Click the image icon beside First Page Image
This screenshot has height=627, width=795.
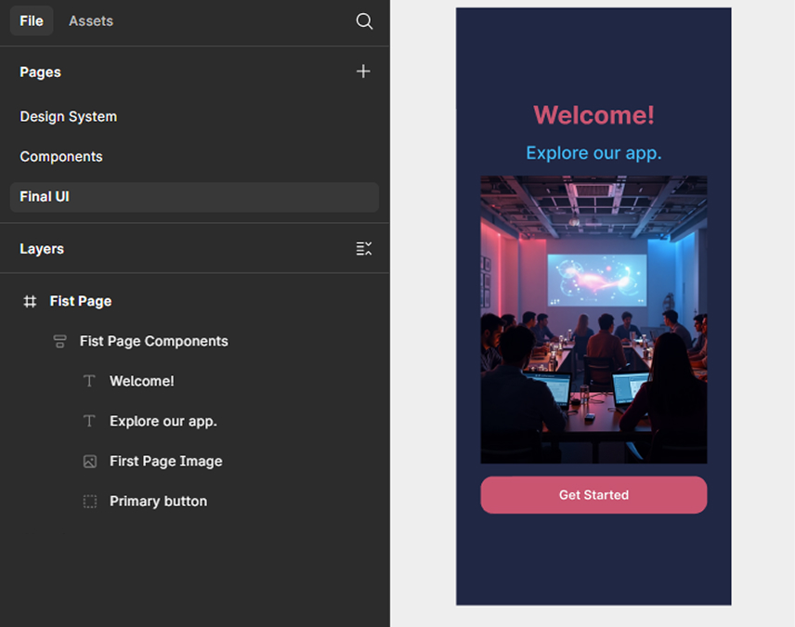pos(90,461)
